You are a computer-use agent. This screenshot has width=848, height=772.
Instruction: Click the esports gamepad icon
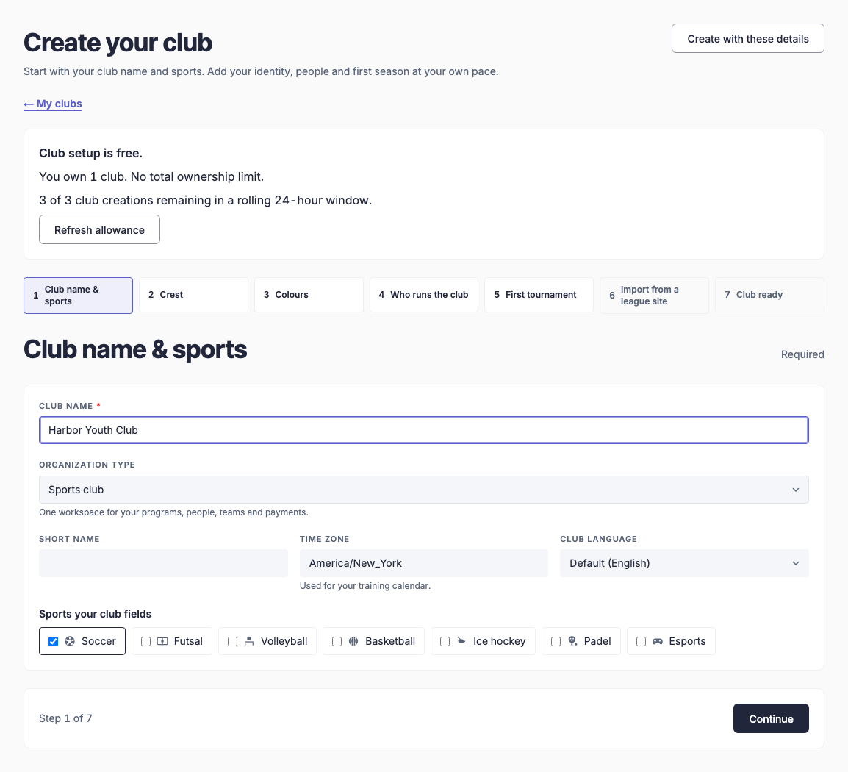tap(658, 641)
